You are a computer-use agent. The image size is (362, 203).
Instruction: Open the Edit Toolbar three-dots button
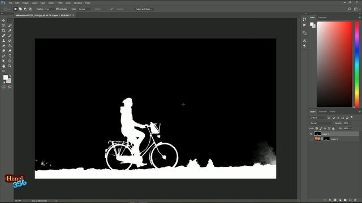click(3, 71)
